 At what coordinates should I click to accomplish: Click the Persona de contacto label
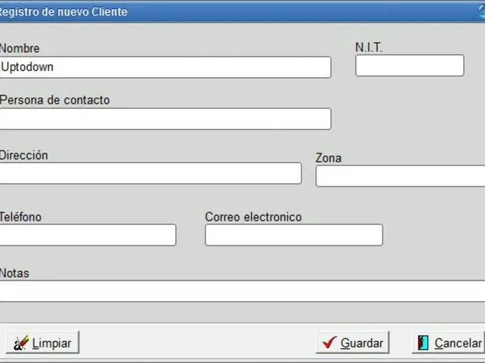pyautogui.click(x=55, y=100)
